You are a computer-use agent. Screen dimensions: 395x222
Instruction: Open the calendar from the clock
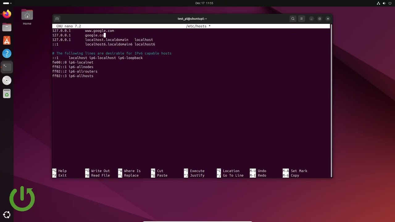[x=204, y=3]
